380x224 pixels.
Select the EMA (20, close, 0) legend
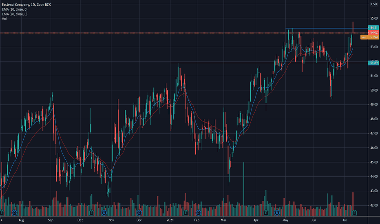(x=15, y=14)
